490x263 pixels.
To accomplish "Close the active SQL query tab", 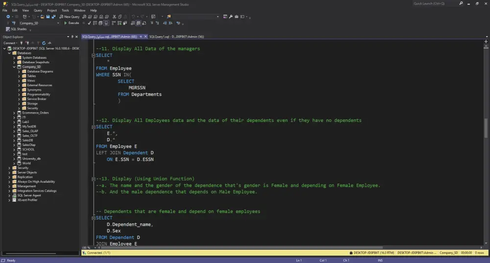I will pyautogui.click(x=146, y=37).
